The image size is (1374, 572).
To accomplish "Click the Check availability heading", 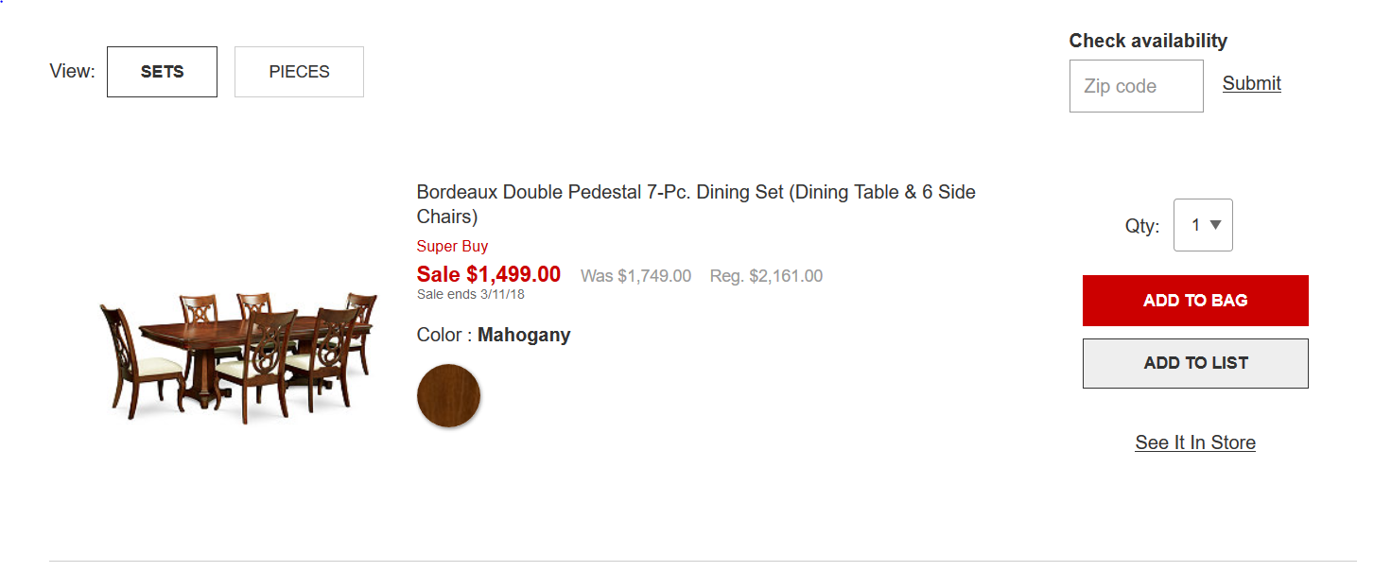I will point(1148,41).
